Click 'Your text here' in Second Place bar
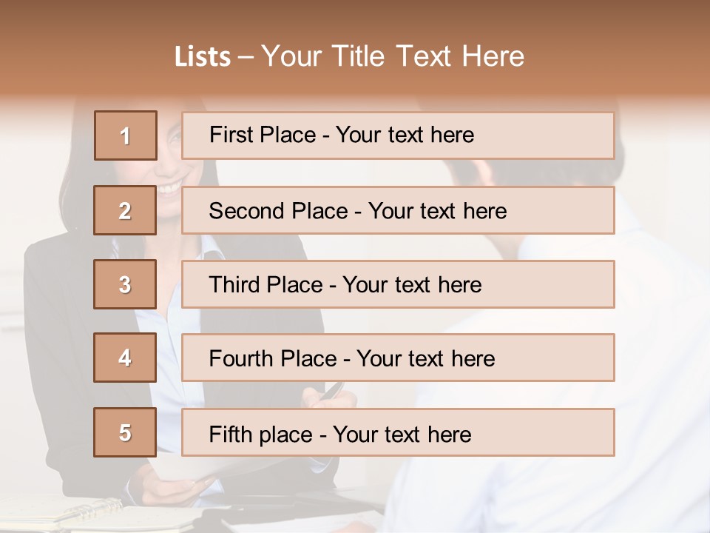Image resolution: width=710 pixels, height=533 pixels. coord(437,211)
